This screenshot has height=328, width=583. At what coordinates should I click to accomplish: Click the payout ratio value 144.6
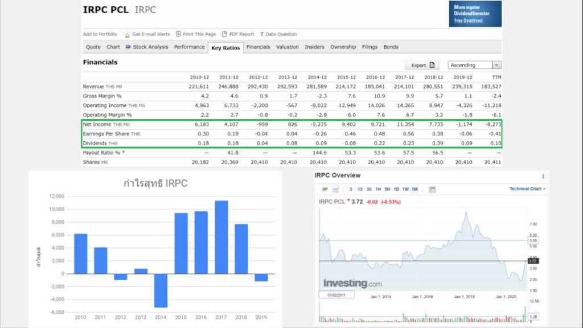click(320, 153)
